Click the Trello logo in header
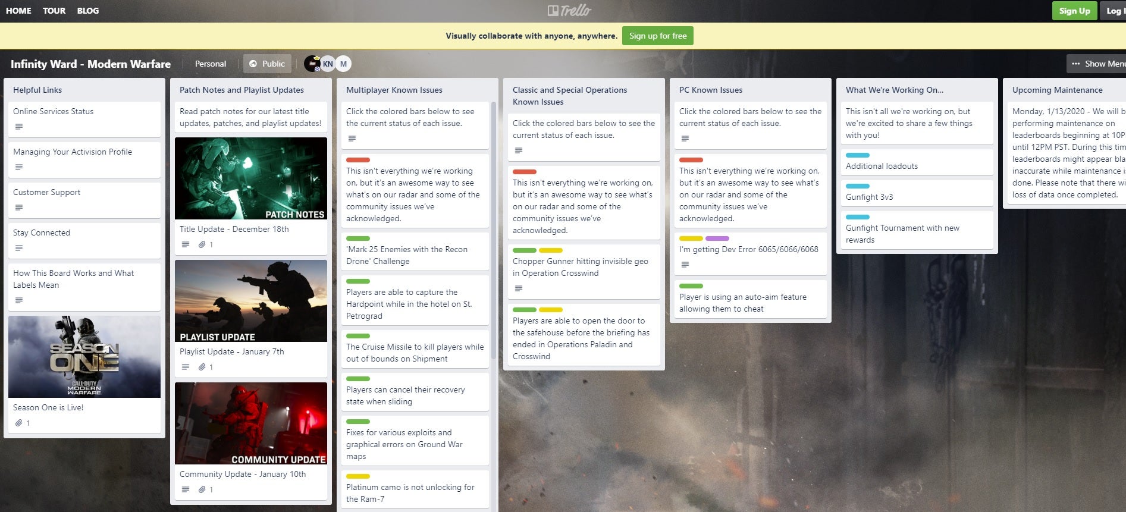1126x512 pixels. click(x=569, y=11)
